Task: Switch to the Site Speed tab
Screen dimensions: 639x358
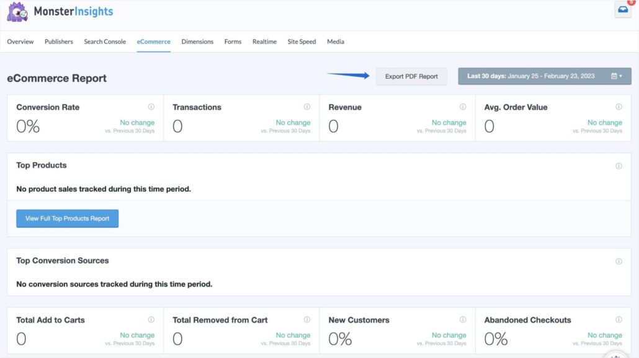Action: [302, 42]
